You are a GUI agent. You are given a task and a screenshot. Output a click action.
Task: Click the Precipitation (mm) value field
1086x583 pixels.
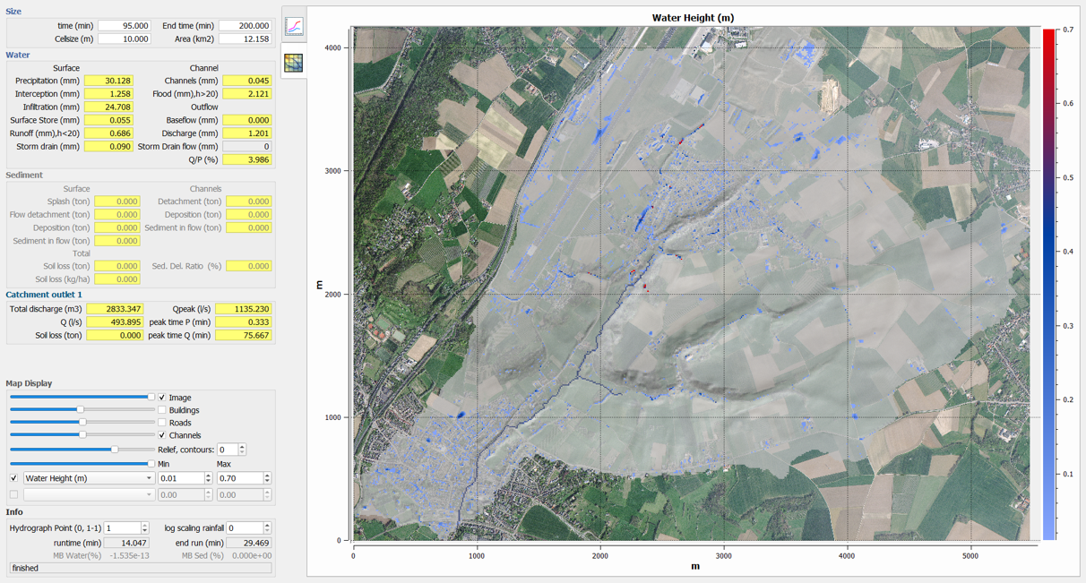tap(108, 81)
